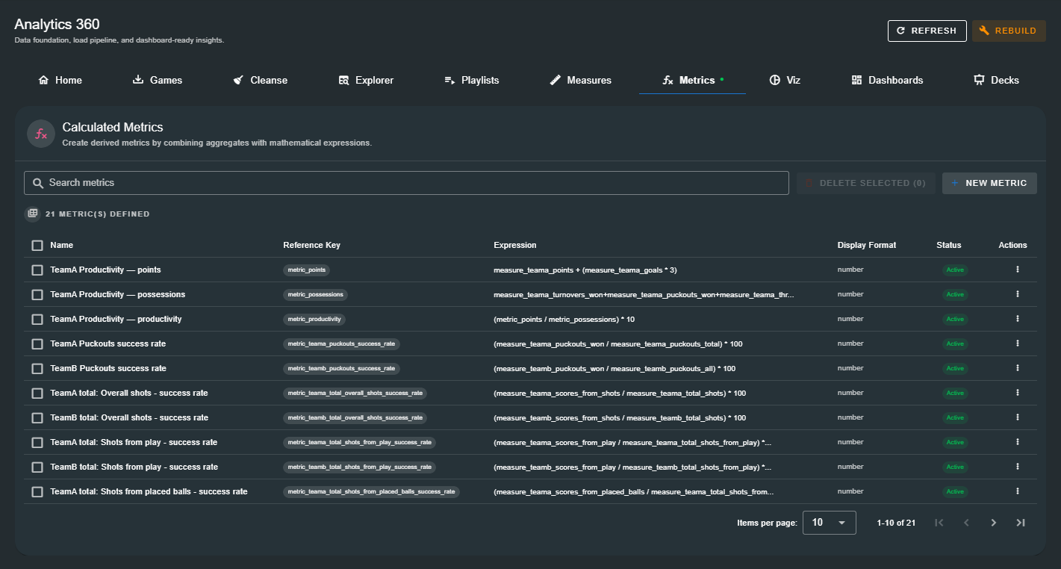
Task: Click the metrics defined table icon
Action: point(32,214)
